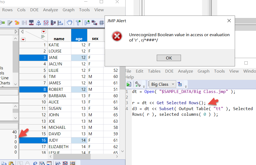This screenshot has height=165, width=256.
Task: Select row 8 ROBERT by its row number
Action: click(34, 89)
